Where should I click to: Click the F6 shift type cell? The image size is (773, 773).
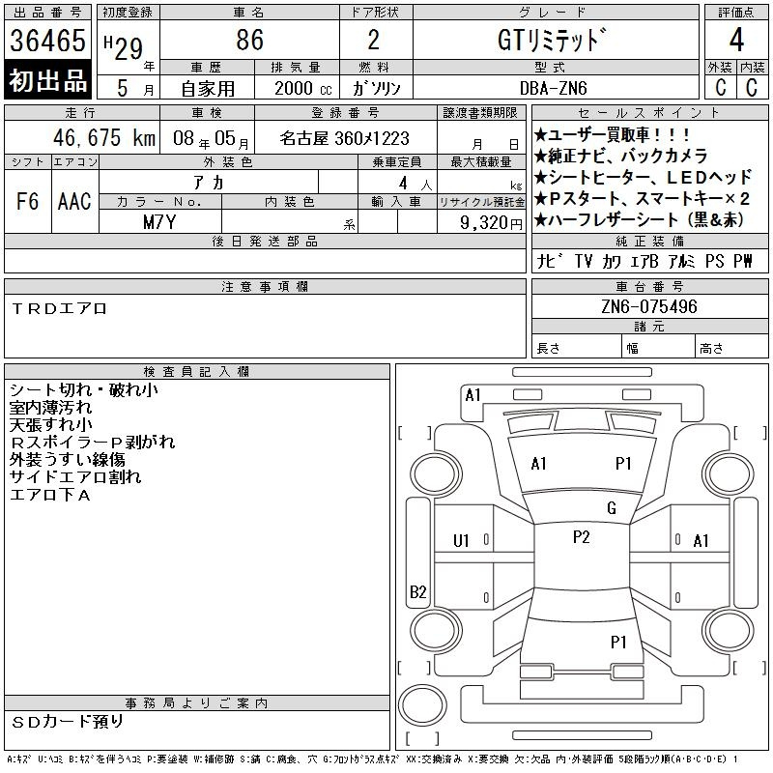tap(28, 202)
